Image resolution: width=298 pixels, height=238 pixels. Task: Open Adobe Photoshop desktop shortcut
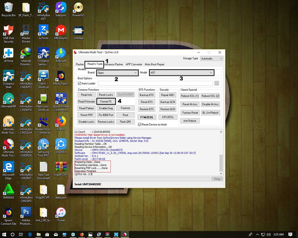point(26,216)
